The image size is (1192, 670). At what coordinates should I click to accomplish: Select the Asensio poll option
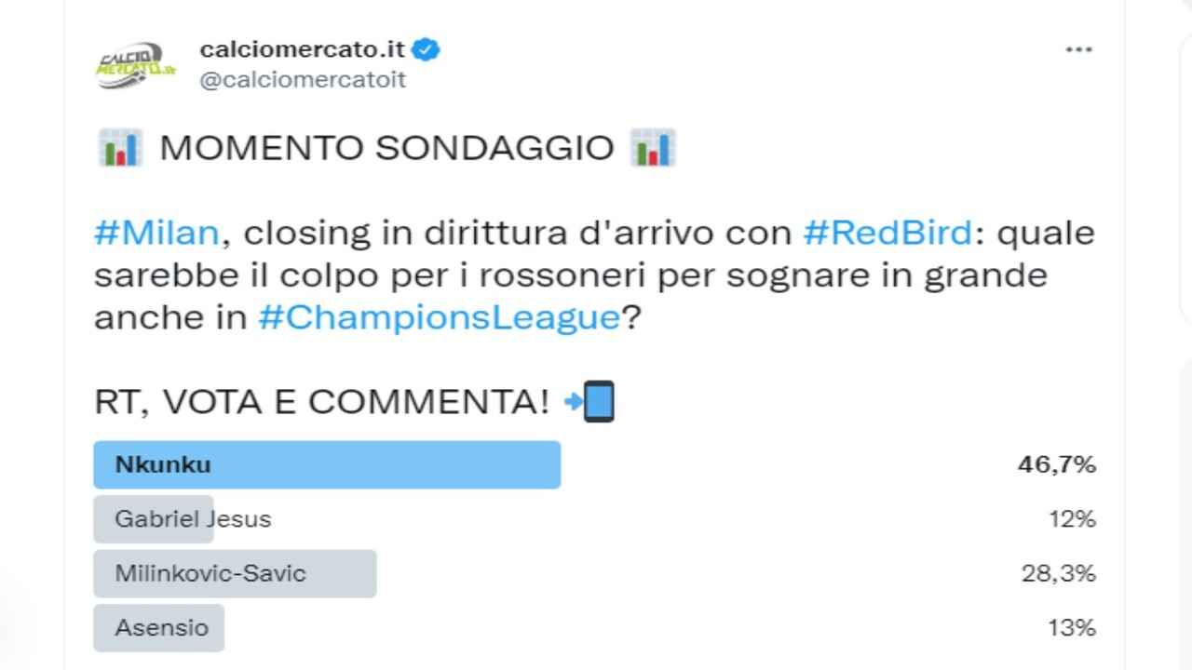coord(161,627)
